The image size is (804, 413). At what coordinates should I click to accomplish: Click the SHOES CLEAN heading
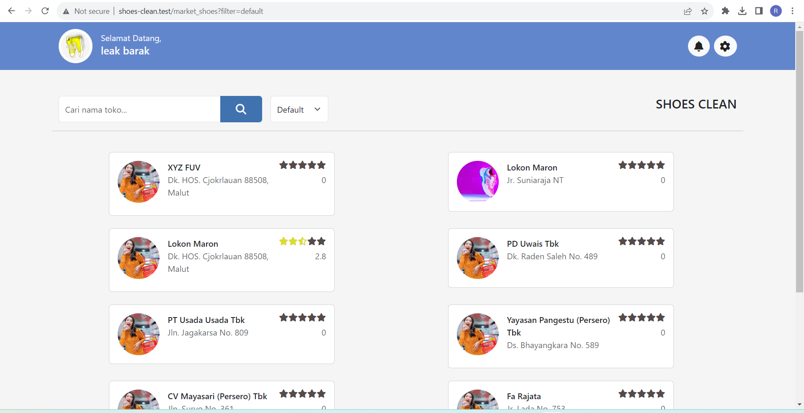click(696, 104)
